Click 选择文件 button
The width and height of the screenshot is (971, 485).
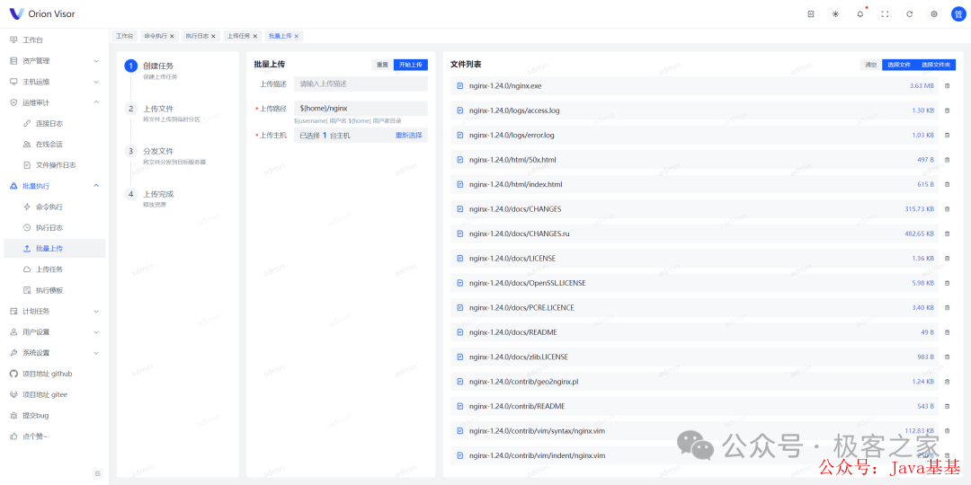click(x=898, y=65)
